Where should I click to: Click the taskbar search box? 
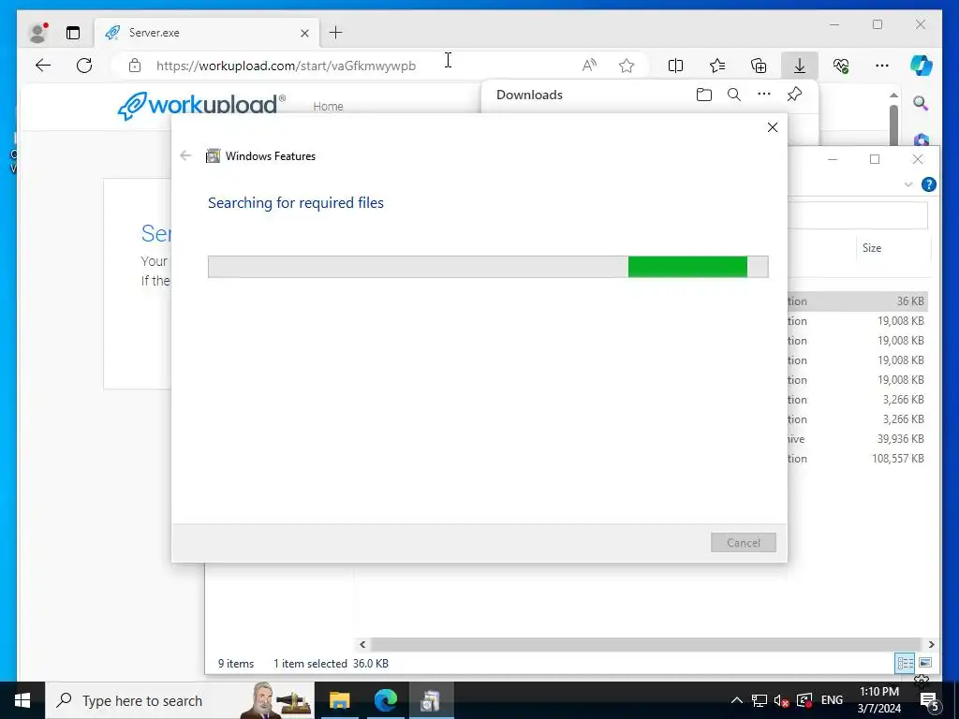pos(180,700)
